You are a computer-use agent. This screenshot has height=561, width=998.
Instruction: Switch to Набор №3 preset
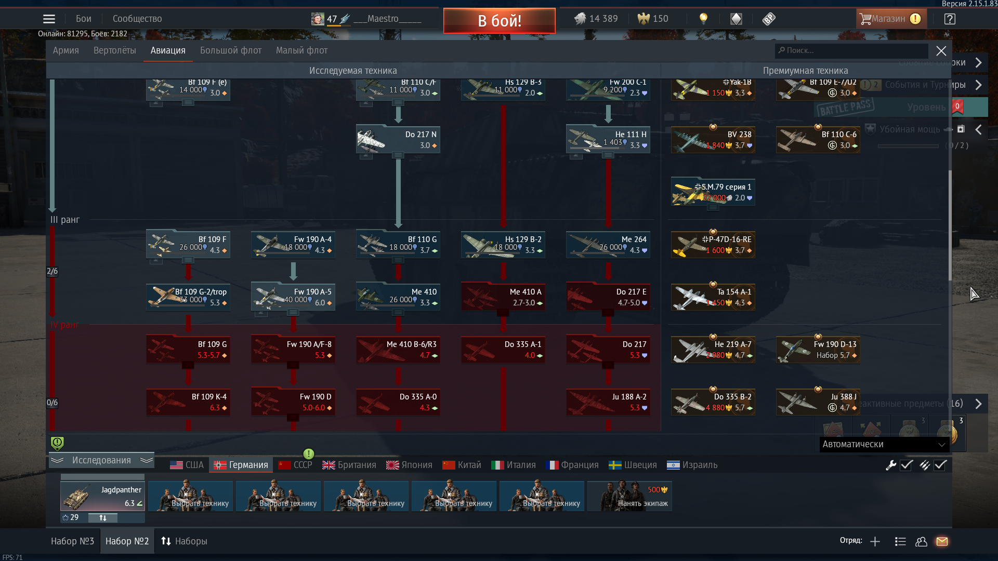click(72, 541)
